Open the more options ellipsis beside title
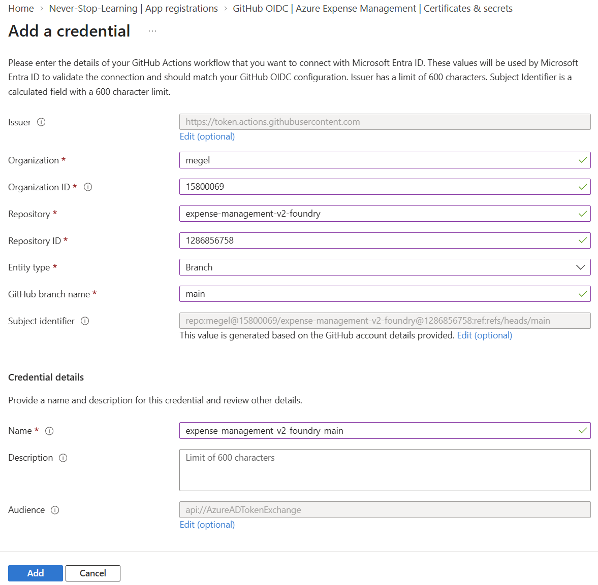 click(x=152, y=31)
